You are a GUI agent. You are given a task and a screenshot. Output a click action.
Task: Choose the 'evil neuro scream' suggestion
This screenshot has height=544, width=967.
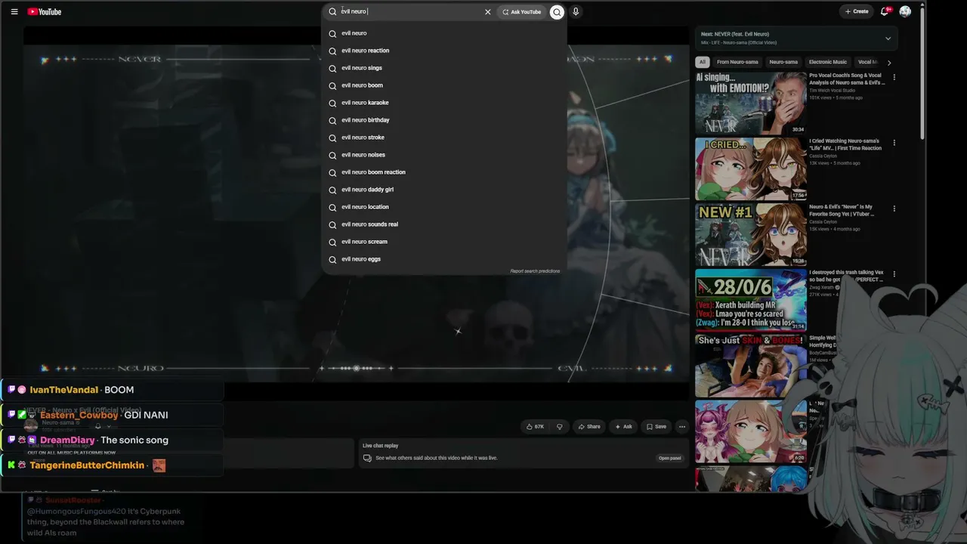pyautogui.click(x=444, y=242)
